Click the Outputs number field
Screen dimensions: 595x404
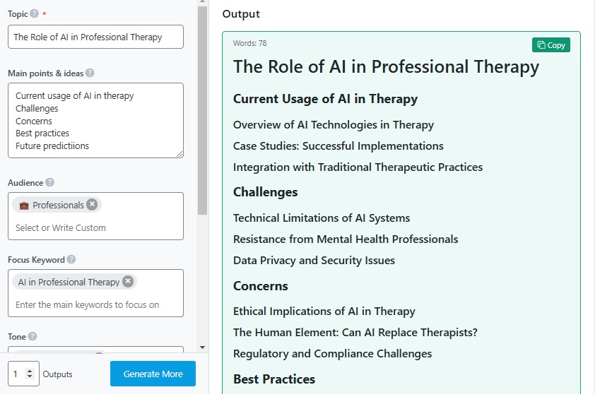tap(18, 374)
